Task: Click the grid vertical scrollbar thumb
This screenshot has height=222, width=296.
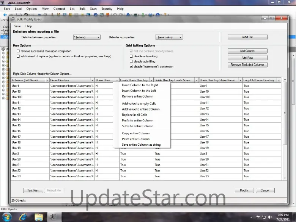Action: (285, 113)
